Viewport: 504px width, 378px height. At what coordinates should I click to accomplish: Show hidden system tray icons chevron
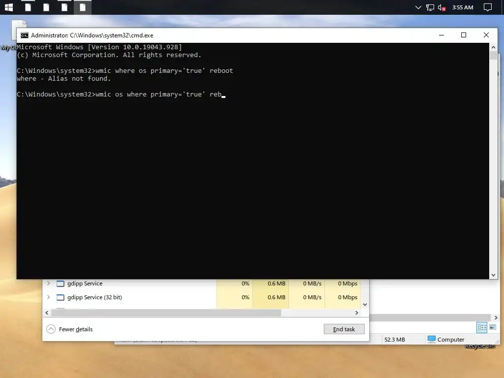point(418,7)
